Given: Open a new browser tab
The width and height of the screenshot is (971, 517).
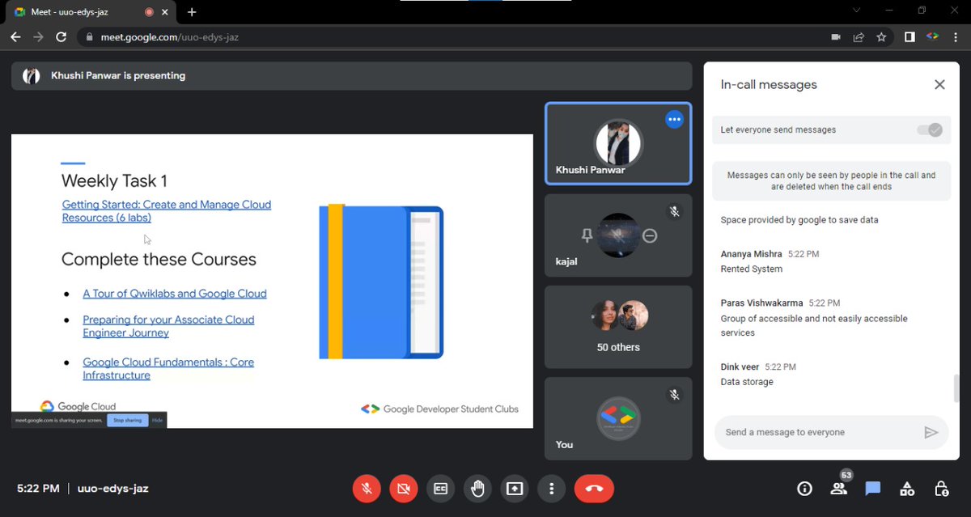Looking at the screenshot, I should tap(192, 12).
